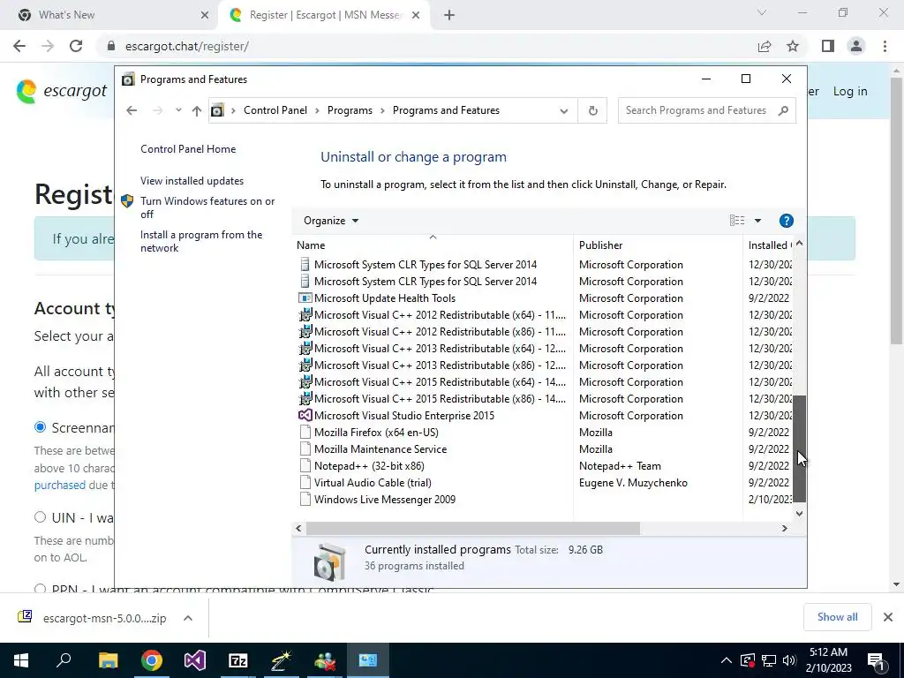
Task: Click the volume icon in system tray
Action: [789, 660]
